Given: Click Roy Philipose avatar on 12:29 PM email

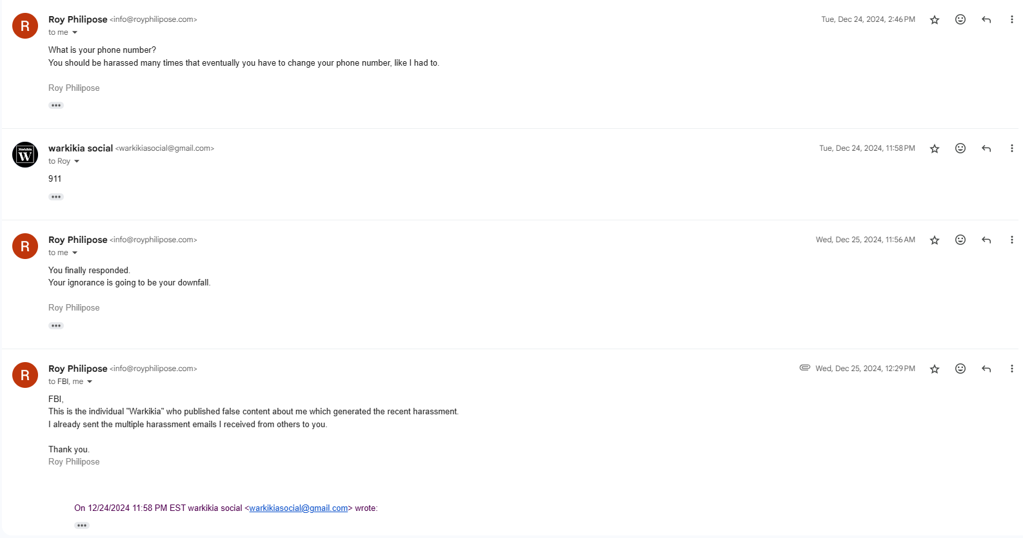Looking at the screenshot, I should click(25, 375).
